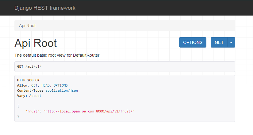Image resolution: width=253 pixels, height=135 pixels.
Task: Click the closing curly brace of JSON response
Action: point(18,116)
